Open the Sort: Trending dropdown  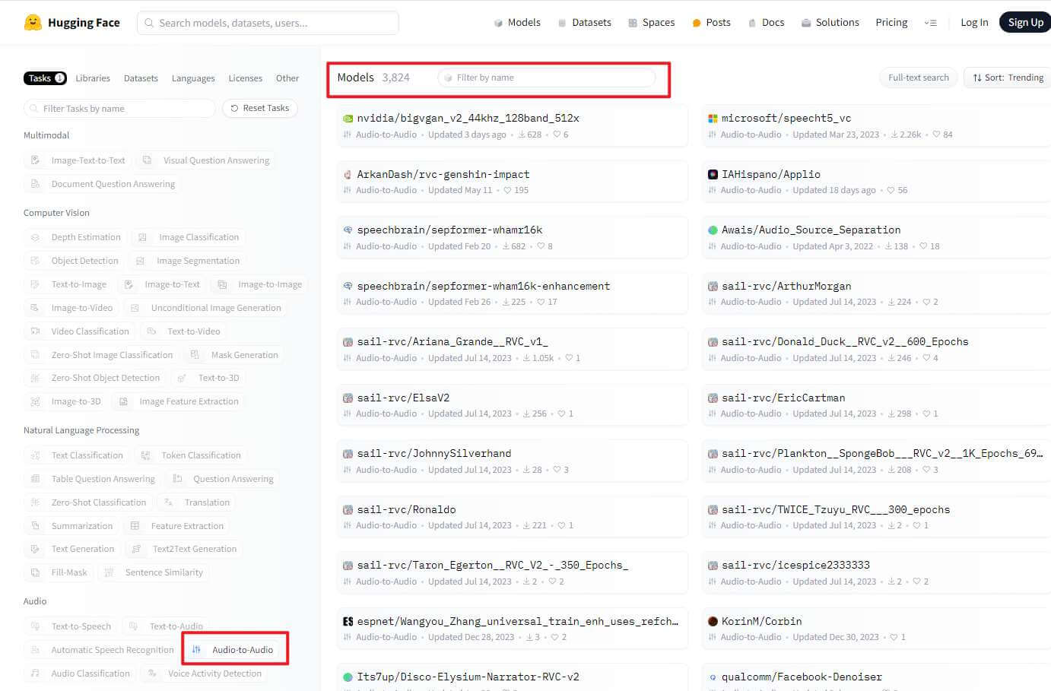click(1007, 78)
